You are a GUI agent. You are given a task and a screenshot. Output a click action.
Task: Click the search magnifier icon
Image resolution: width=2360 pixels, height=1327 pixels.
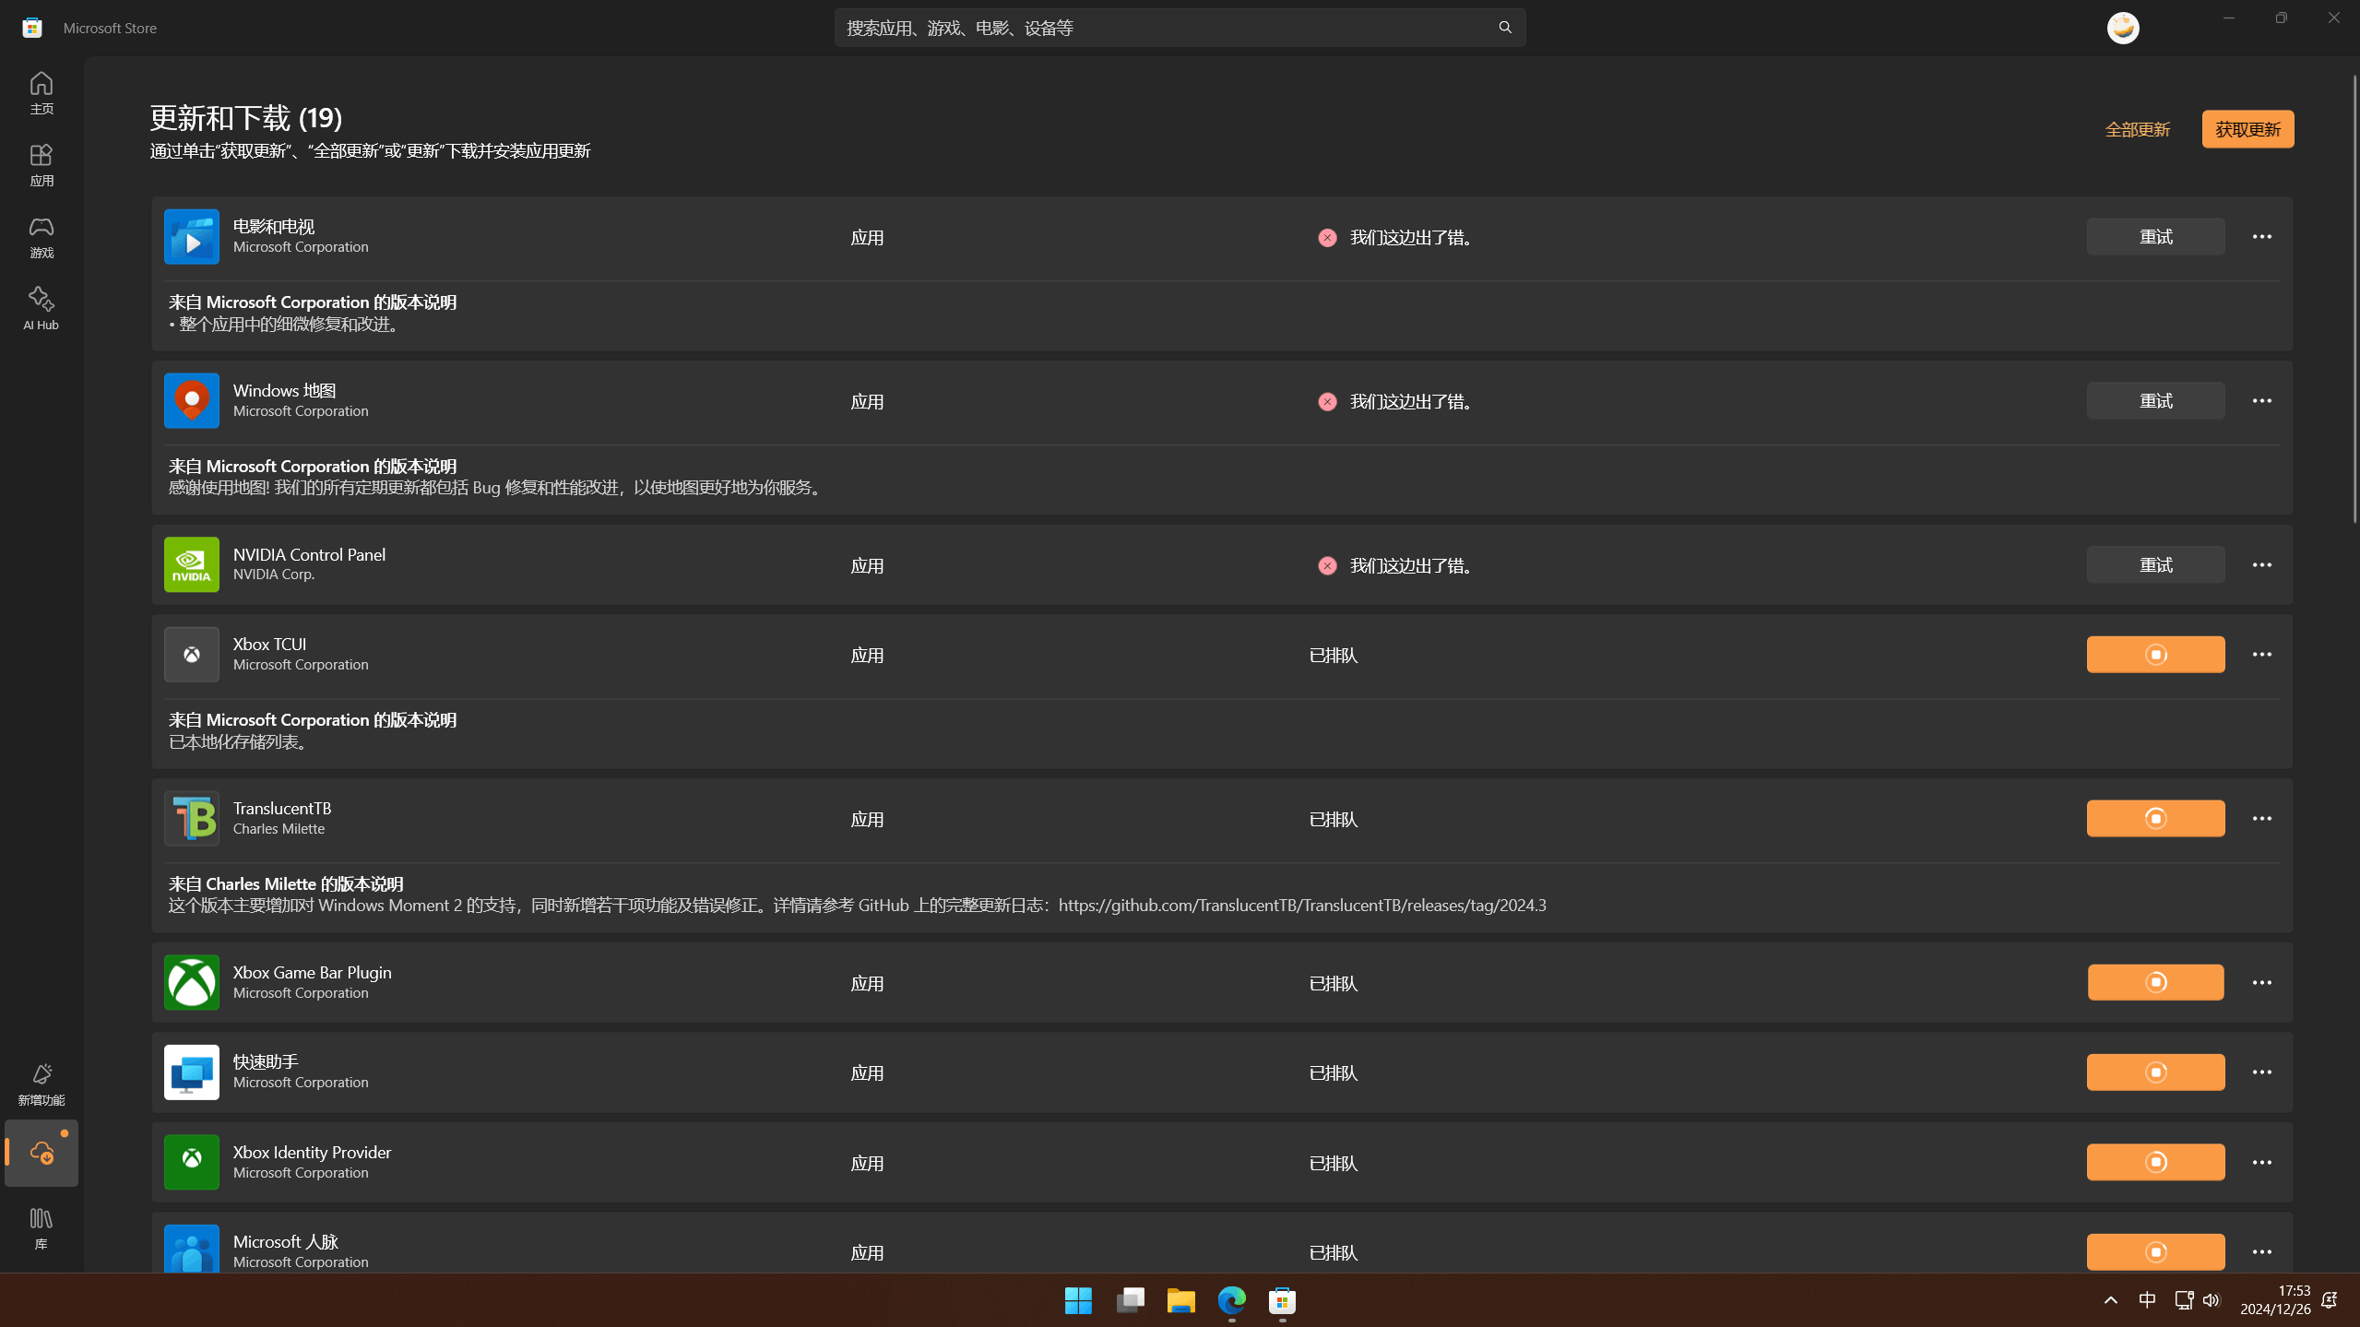tap(1504, 28)
